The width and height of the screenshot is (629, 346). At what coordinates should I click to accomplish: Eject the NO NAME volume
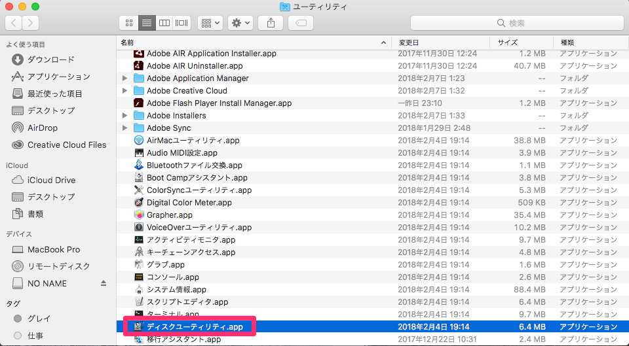[x=104, y=283]
